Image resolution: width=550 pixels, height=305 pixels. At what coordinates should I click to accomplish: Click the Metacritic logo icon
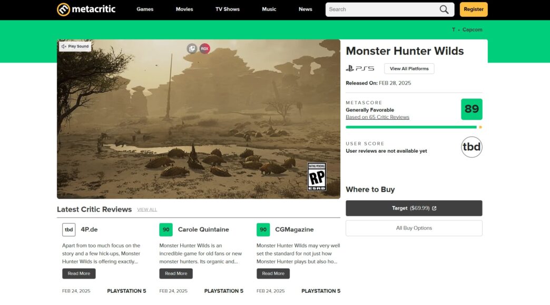click(x=64, y=9)
